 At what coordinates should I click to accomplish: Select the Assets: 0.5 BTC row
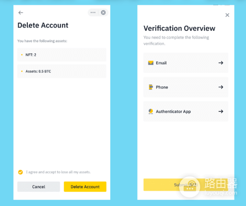click(x=62, y=71)
